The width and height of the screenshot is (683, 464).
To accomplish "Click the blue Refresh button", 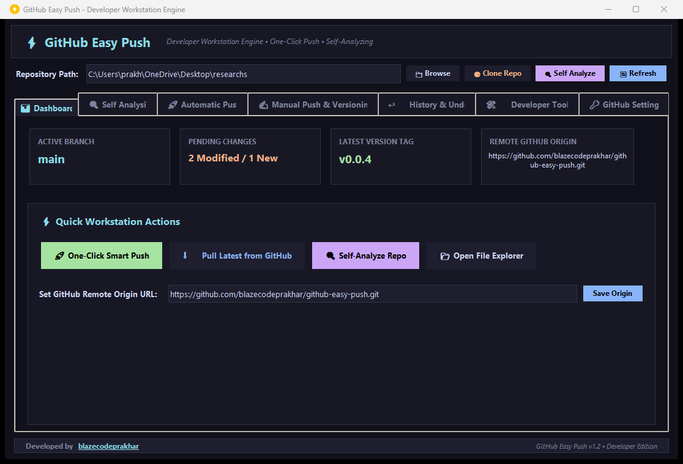I will click(638, 73).
